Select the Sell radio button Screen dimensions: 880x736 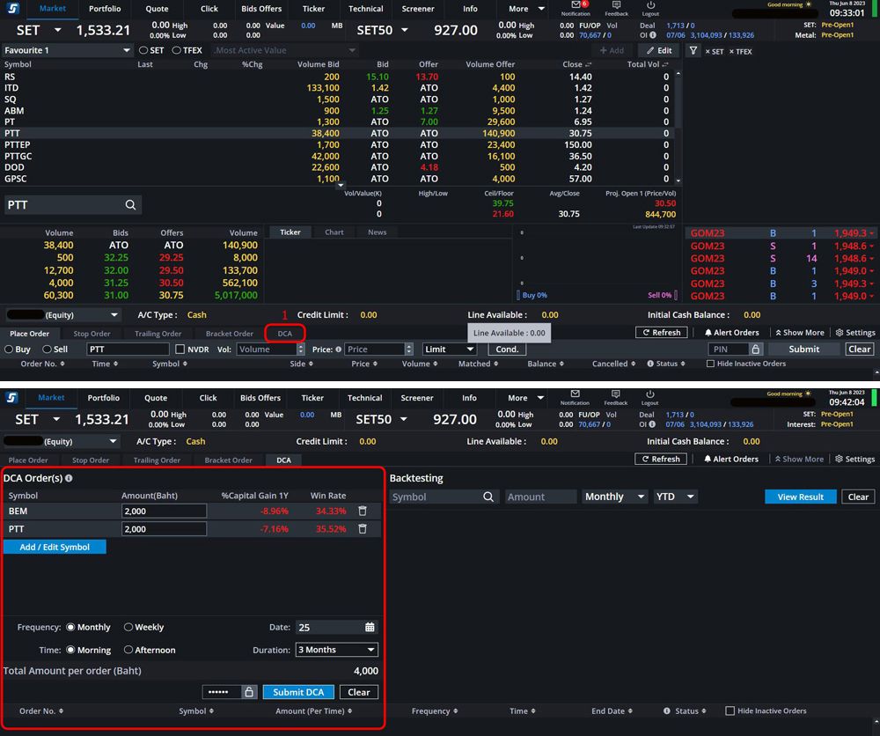pos(47,350)
